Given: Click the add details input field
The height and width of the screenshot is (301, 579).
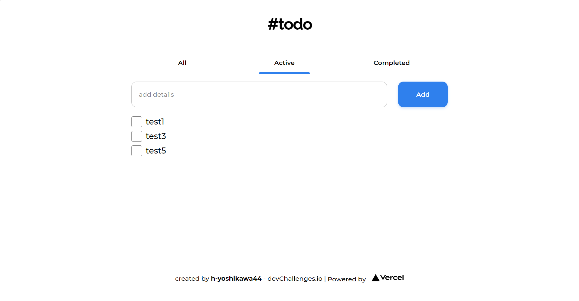Looking at the screenshot, I should [x=259, y=94].
